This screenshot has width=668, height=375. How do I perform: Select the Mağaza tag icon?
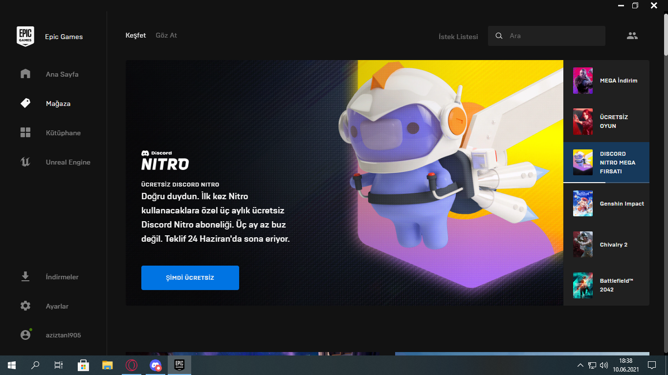tap(25, 103)
